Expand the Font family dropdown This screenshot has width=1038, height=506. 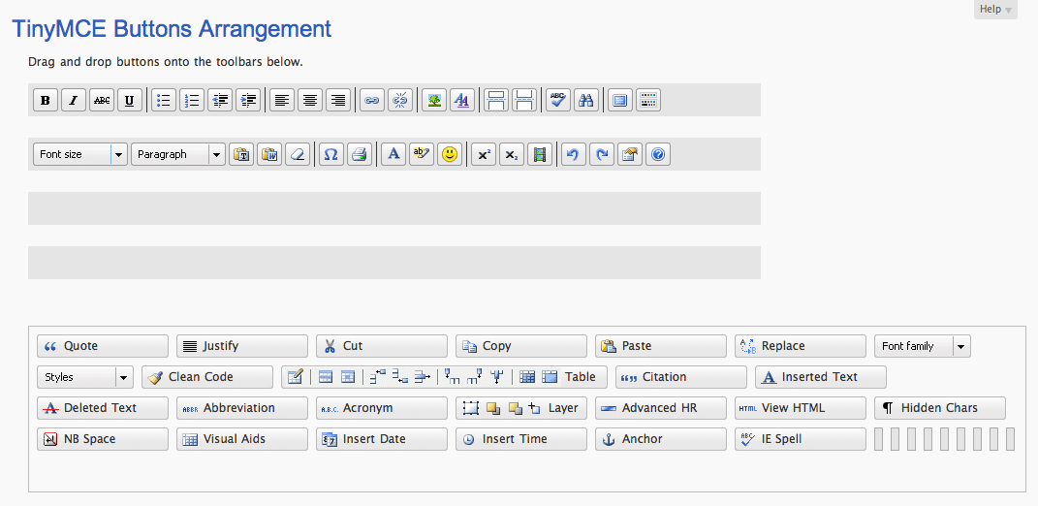pyautogui.click(x=923, y=346)
